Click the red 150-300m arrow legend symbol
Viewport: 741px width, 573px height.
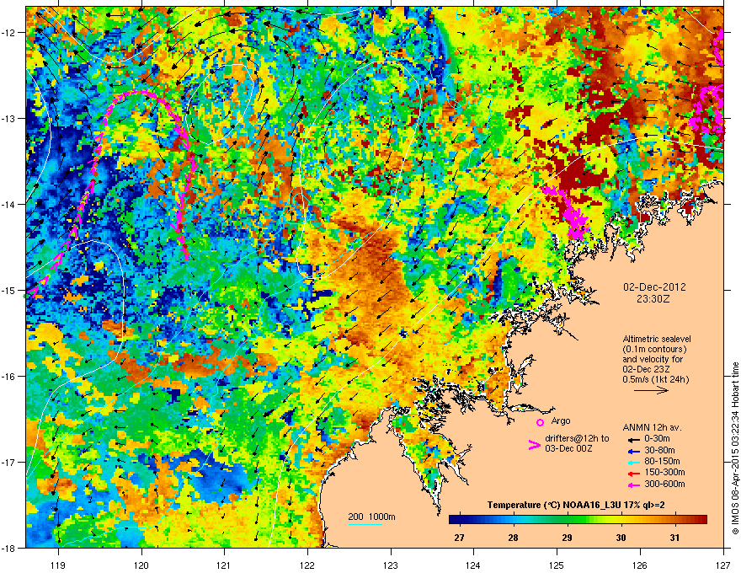(x=633, y=474)
